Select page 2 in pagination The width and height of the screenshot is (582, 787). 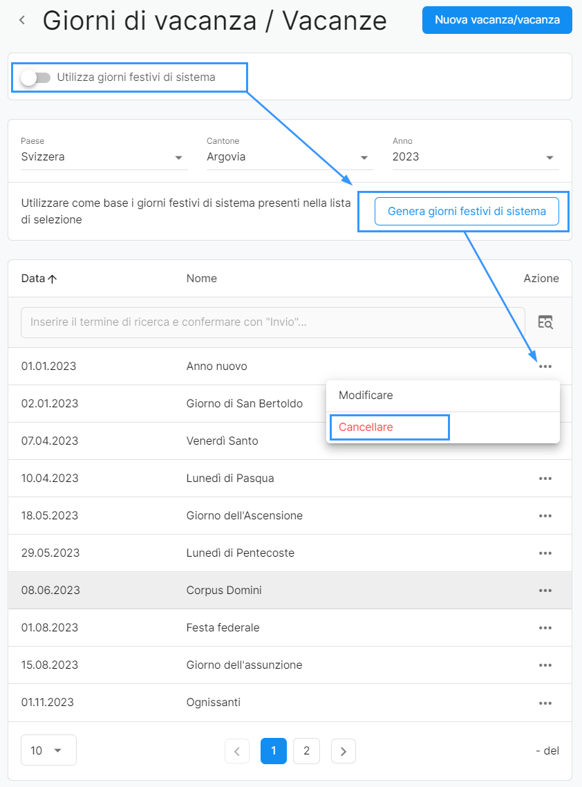pyautogui.click(x=307, y=751)
